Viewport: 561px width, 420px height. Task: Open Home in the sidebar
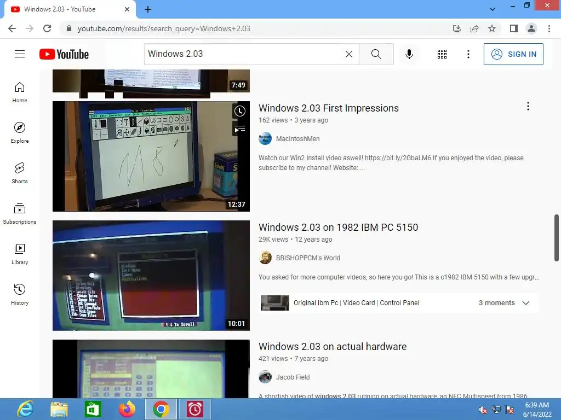[x=20, y=92]
